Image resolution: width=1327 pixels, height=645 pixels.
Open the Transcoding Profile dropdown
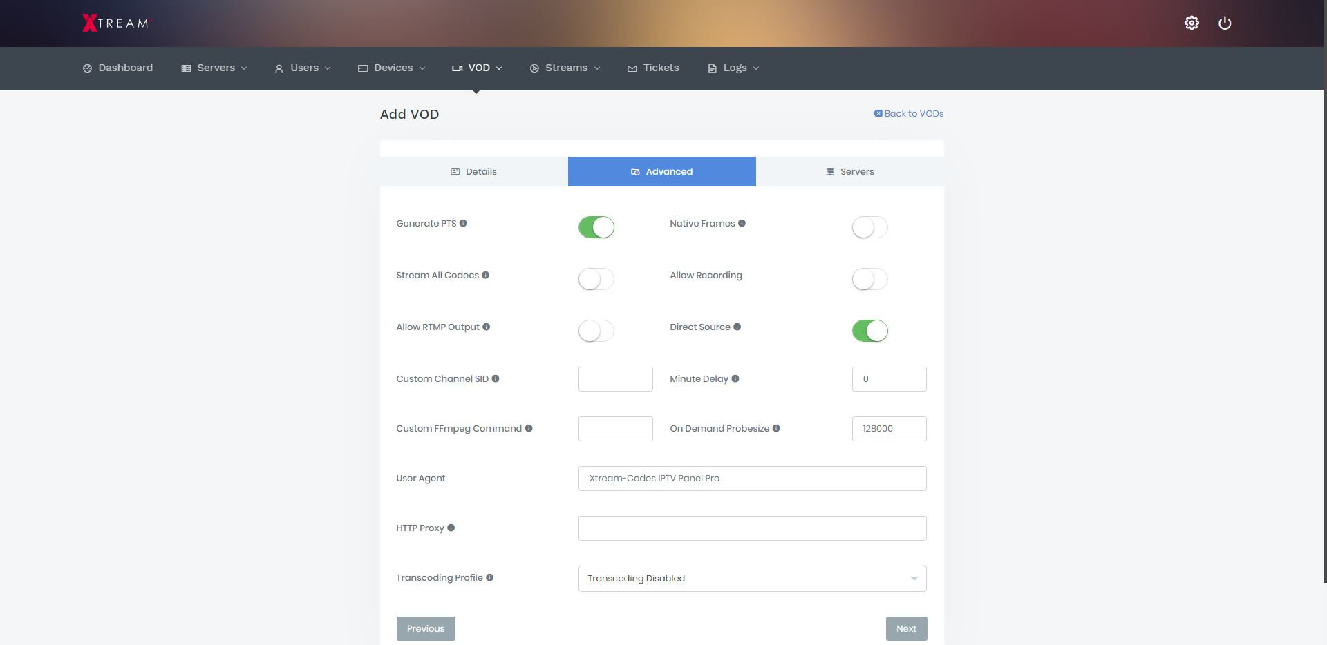pyautogui.click(x=752, y=579)
